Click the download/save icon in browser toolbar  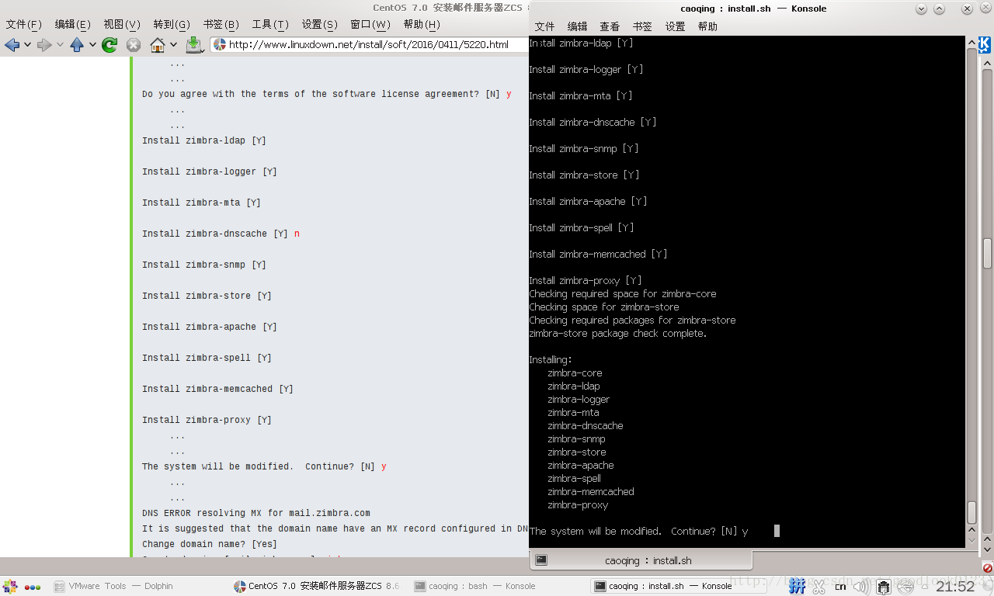click(193, 45)
